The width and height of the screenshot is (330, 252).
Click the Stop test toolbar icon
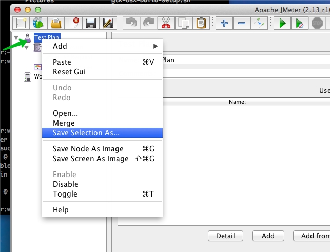(x=317, y=23)
